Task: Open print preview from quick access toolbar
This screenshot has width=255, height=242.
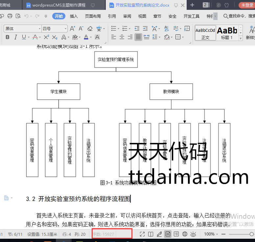Action: coord(18,16)
